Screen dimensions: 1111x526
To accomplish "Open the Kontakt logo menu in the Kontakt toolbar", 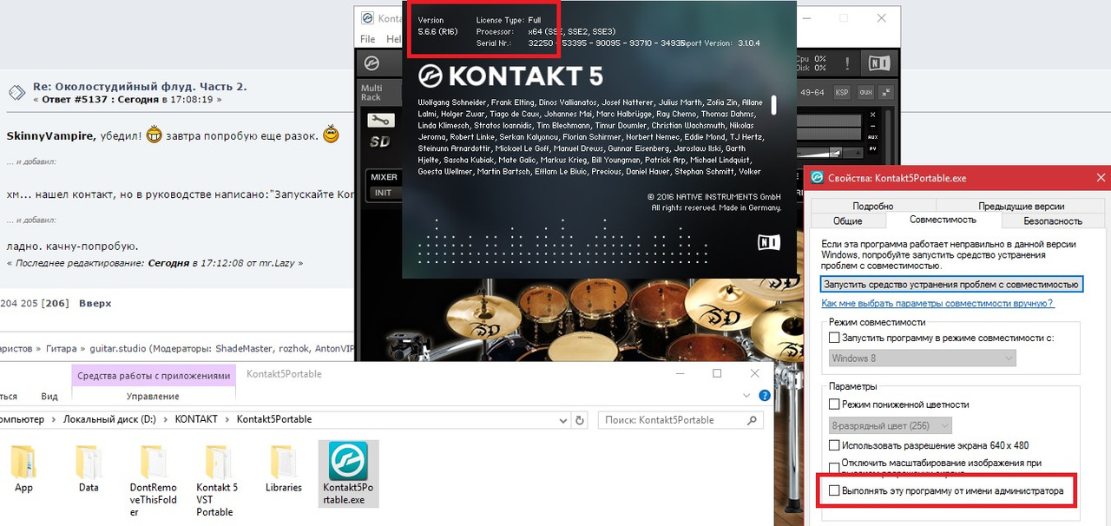I will (x=371, y=63).
